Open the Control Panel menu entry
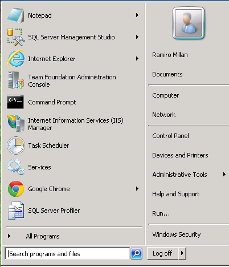The image size is (229, 267). pos(170,136)
